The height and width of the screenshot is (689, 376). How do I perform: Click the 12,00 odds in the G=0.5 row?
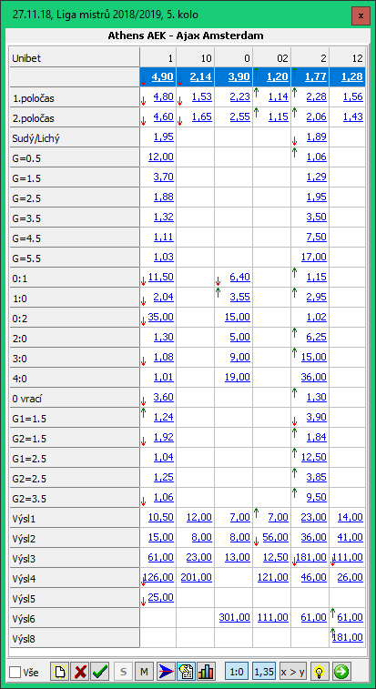click(161, 157)
